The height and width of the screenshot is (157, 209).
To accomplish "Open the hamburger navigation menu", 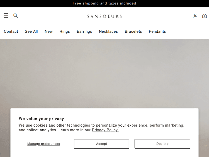I will point(6,16).
